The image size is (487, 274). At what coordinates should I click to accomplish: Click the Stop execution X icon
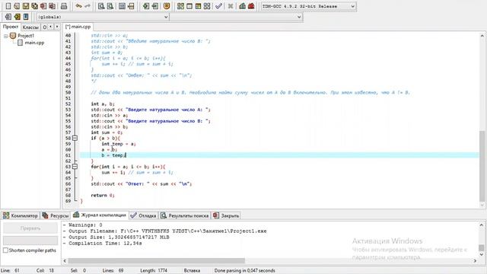[230, 6]
